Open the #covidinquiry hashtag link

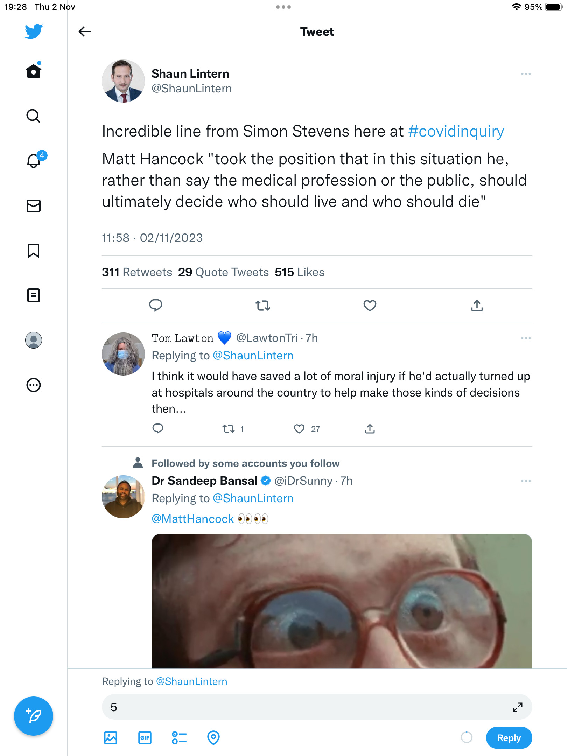tap(456, 131)
